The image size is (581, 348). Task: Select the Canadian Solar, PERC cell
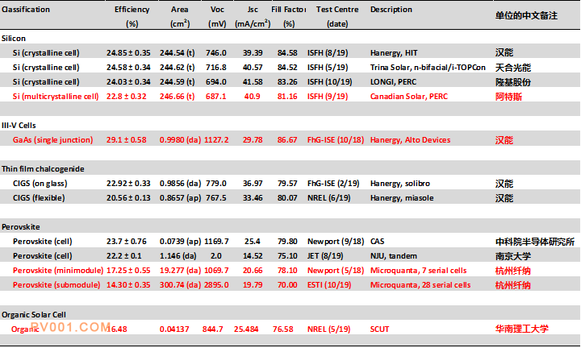409,97
